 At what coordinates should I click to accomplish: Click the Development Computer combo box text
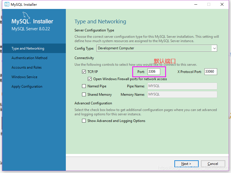[116, 48]
